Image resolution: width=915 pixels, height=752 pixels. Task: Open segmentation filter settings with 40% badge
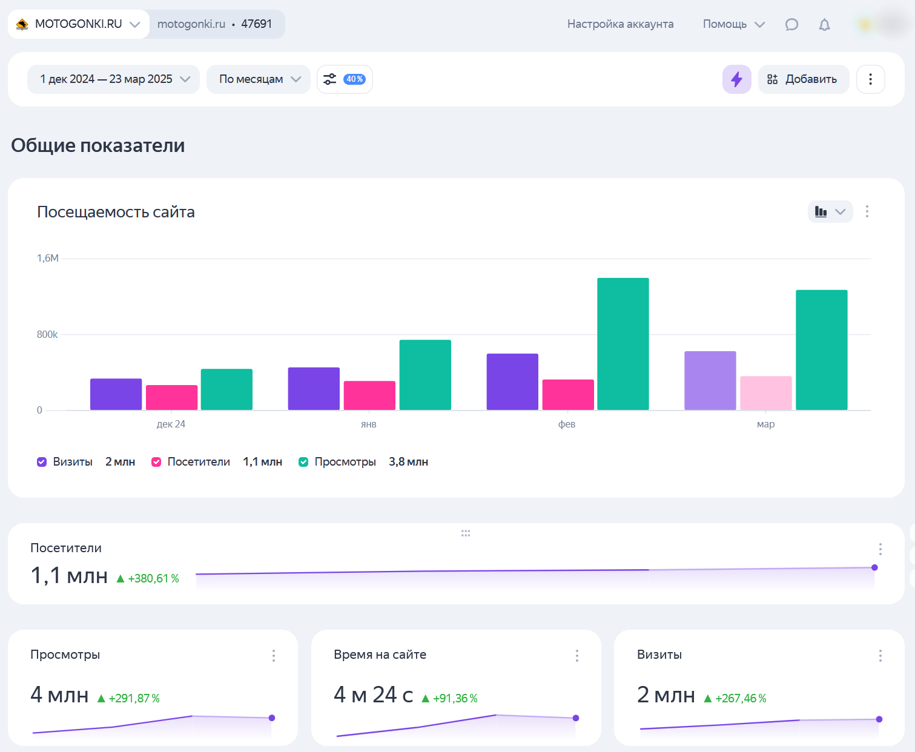coord(345,79)
